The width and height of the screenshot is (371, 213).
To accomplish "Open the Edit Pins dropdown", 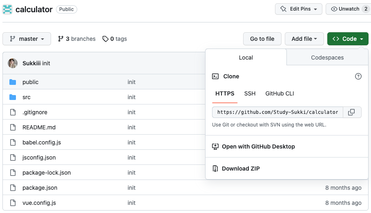I will click(x=299, y=9).
